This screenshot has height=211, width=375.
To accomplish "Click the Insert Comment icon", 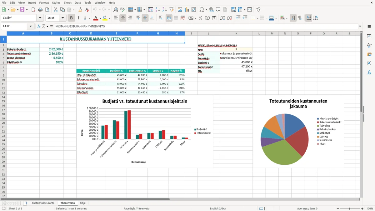I will point(218,10).
